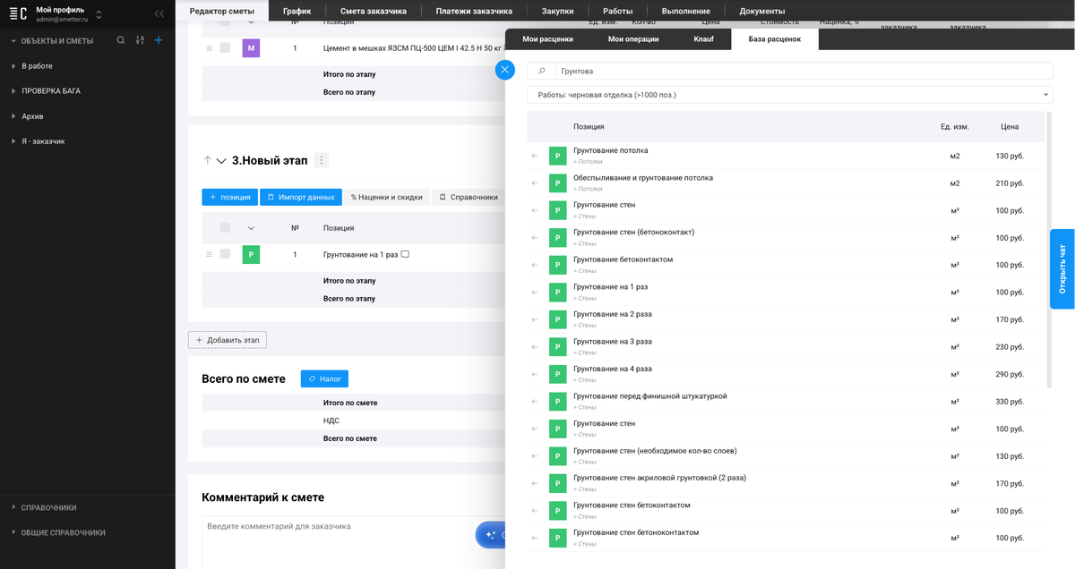Image resolution: width=1075 pixels, height=569 pixels.
Task: Click Импорт данных button
Action: pos(301,197)
